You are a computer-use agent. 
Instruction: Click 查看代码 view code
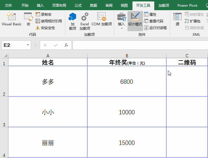[x=153, y=21]
